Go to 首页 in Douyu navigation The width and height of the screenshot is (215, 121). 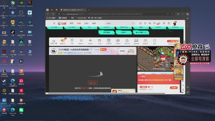pyautogui.click(x=71, y=23)
